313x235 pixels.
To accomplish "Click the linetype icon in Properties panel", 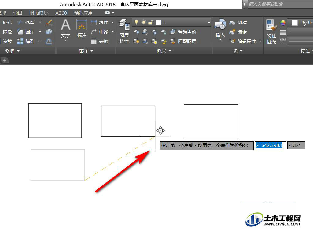I will [x=283, y=41].
